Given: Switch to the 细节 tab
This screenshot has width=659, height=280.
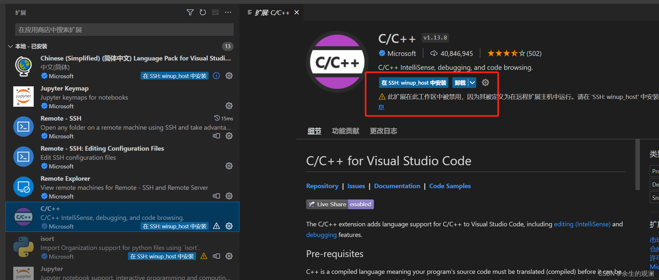Looking at the screenshot, I should click(314, 131).
